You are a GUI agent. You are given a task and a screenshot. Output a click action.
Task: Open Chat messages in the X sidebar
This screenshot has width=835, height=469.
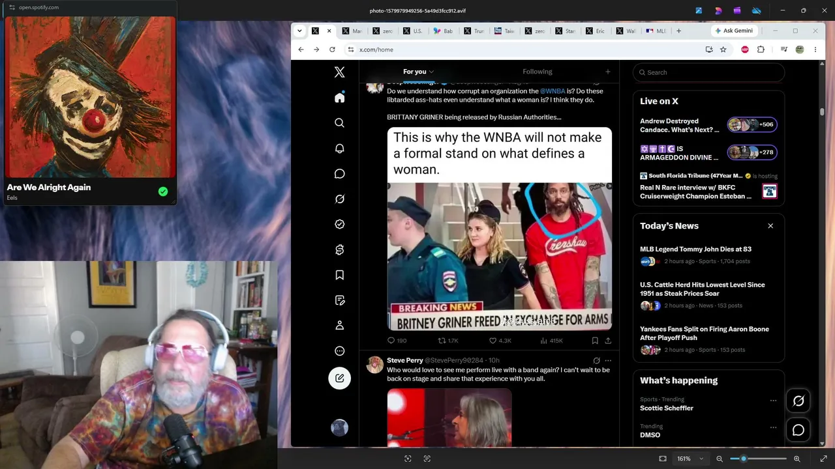pyautogui.click(x=339, y=174)
